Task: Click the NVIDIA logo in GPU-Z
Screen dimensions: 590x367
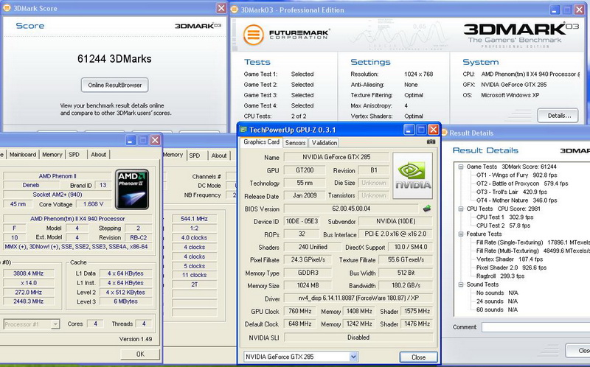Action: click(413, 175)
